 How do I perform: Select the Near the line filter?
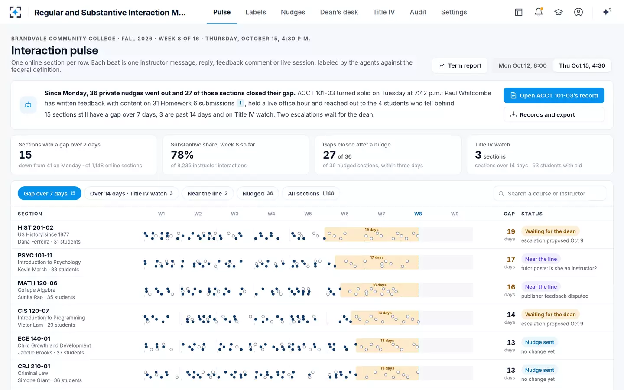(x=208, y=193)
